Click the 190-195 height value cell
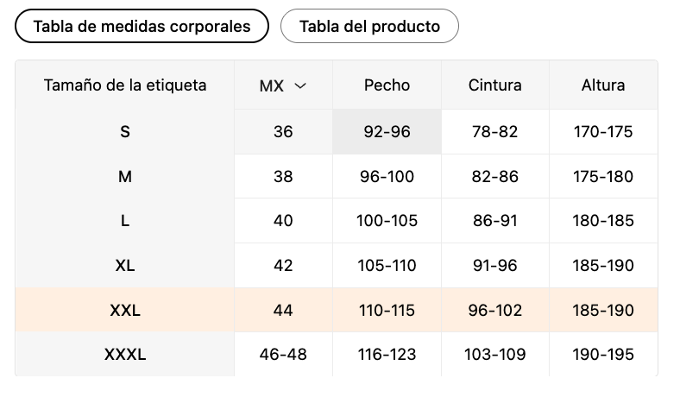The image size is (680, 397). tap(603, 355)
